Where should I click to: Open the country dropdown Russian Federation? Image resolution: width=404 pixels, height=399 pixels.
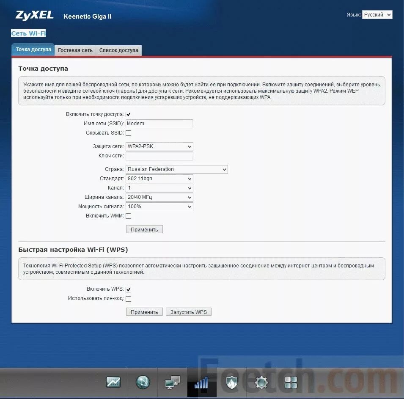177,169
